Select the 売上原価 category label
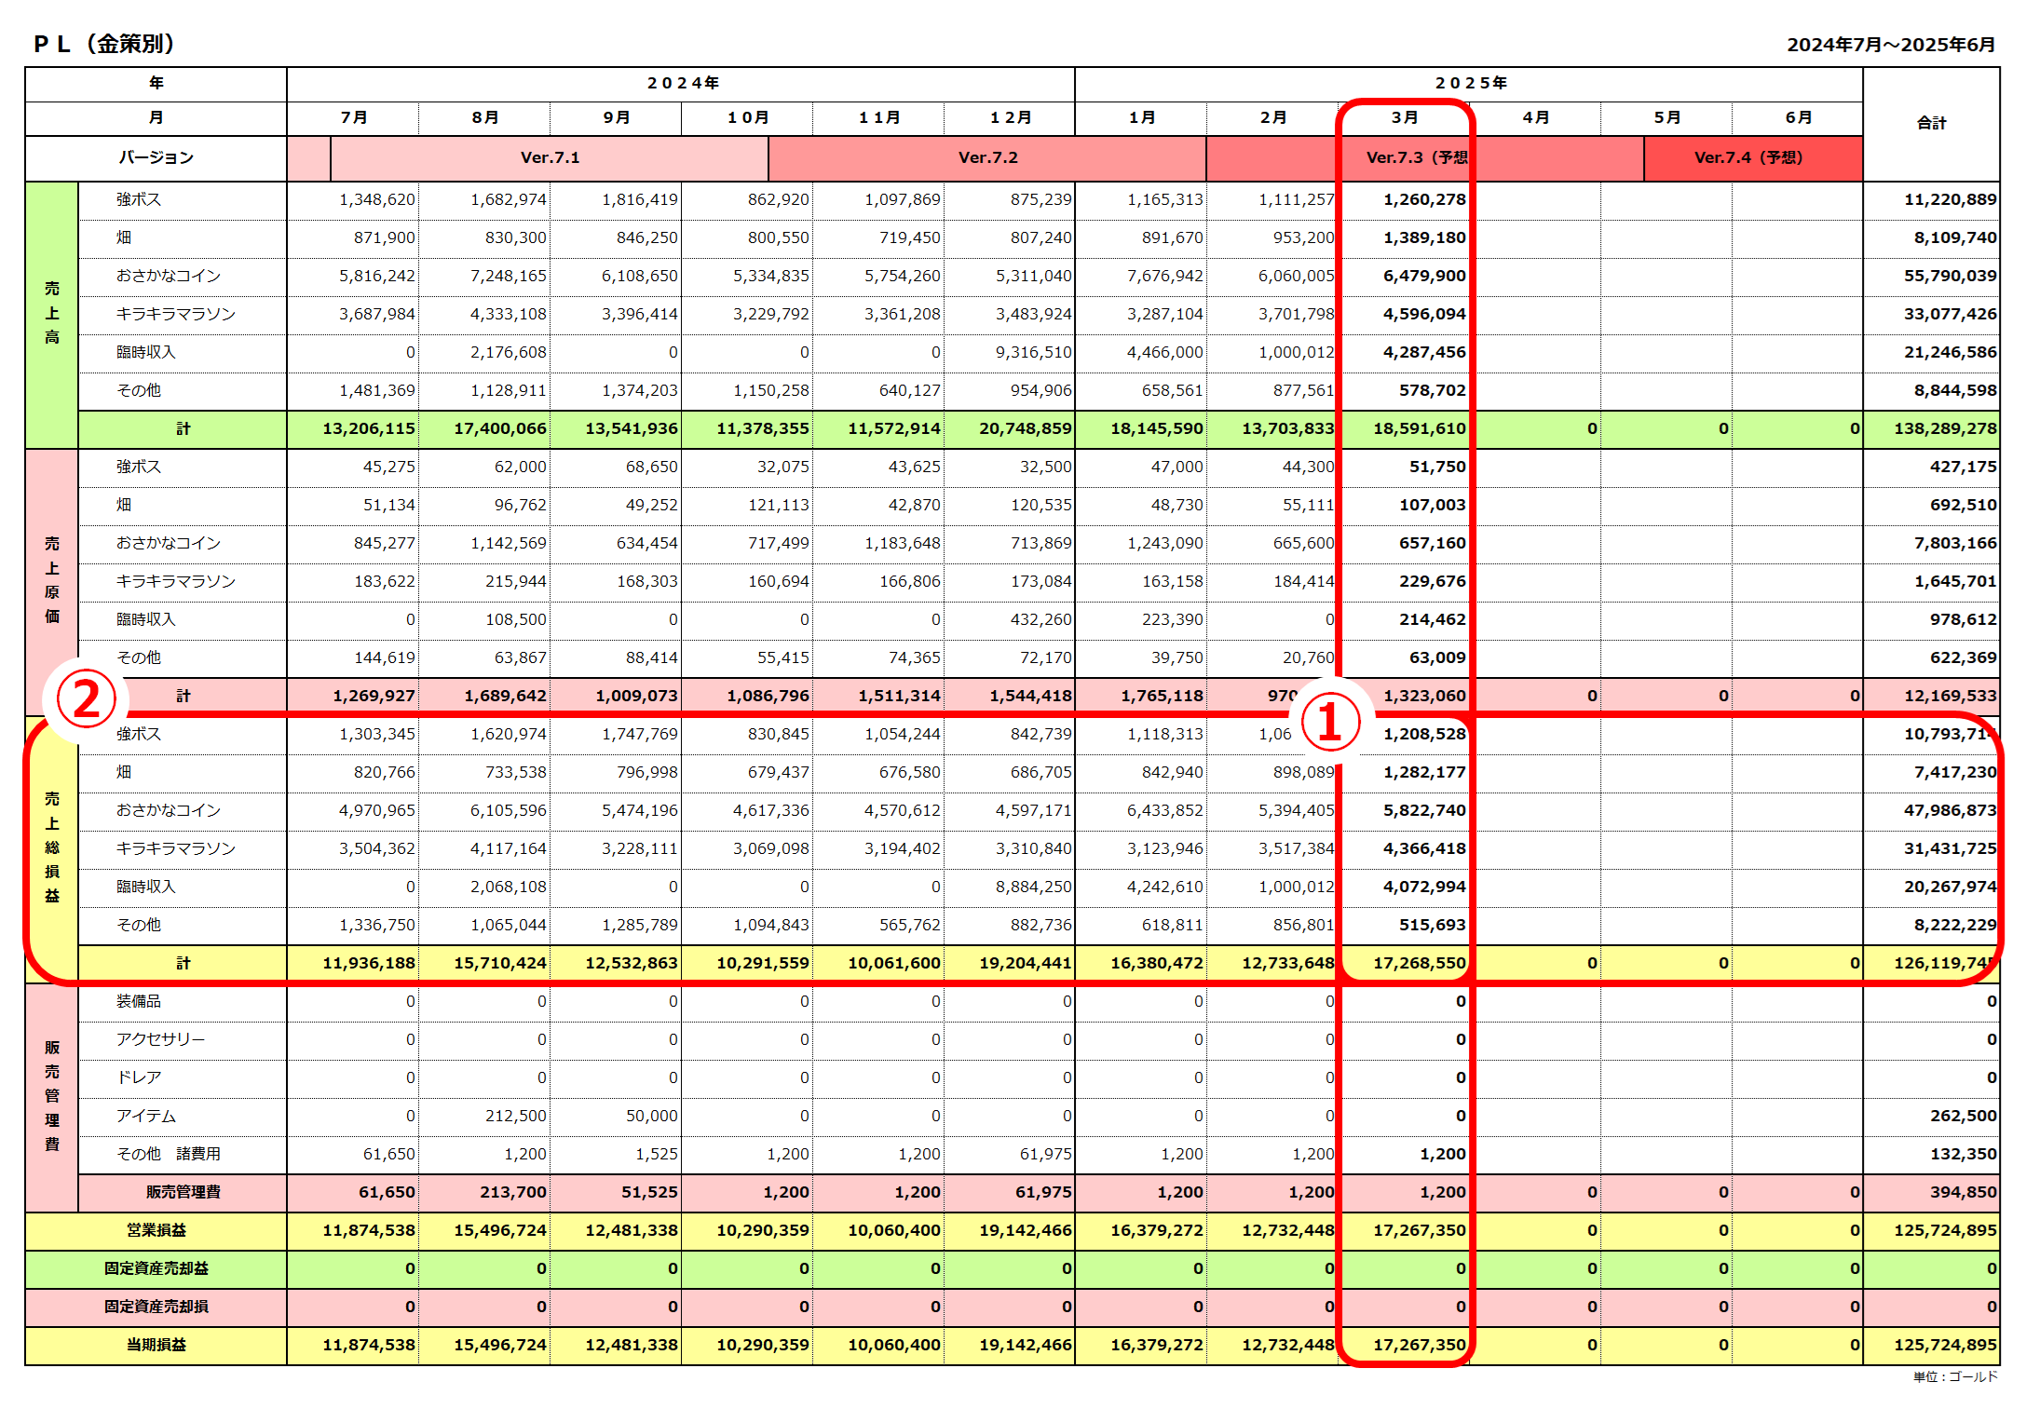This screenshot has width=2026, height=1409. pyautogui.click(x=52, y=581)
